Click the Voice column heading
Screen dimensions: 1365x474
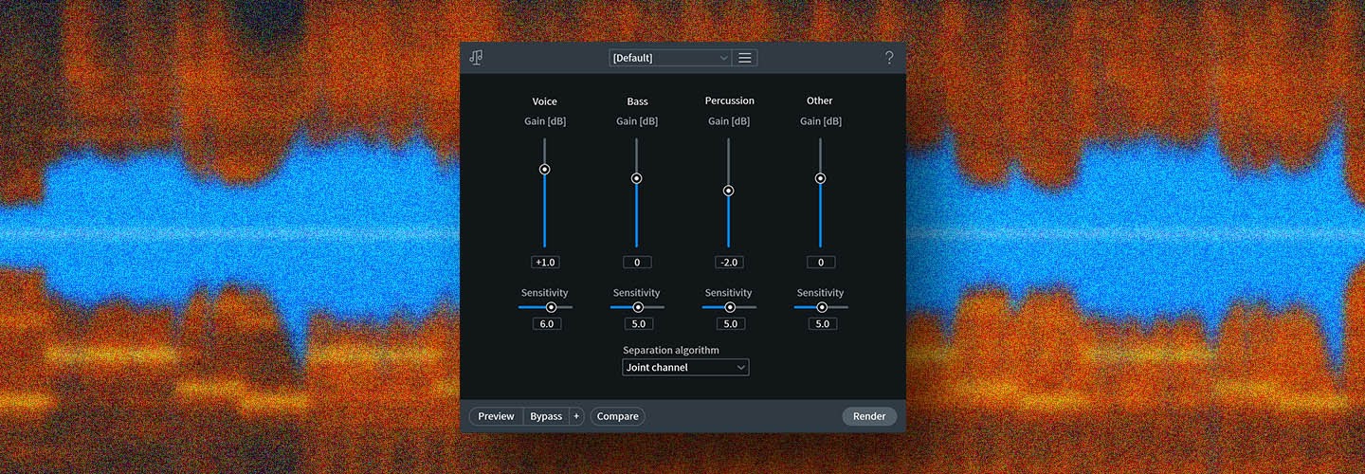click(x=545, y=101)
